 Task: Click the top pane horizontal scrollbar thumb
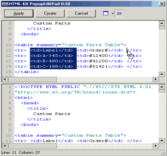tap(33, 79)
